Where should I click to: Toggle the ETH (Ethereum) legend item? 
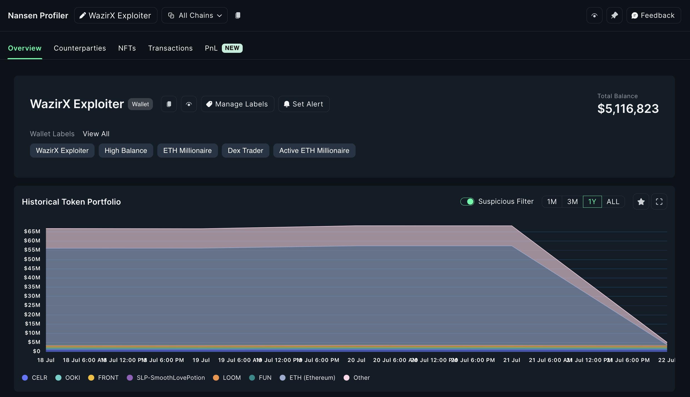coord(307,378)
